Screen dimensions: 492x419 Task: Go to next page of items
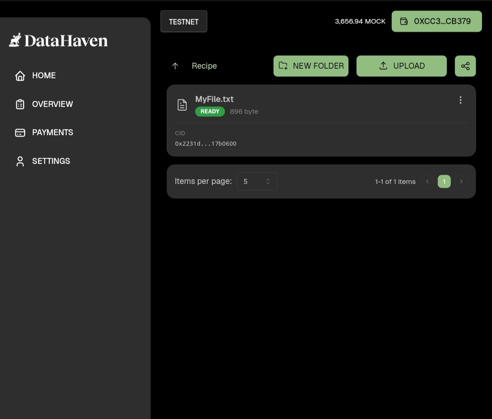point(461,182)
